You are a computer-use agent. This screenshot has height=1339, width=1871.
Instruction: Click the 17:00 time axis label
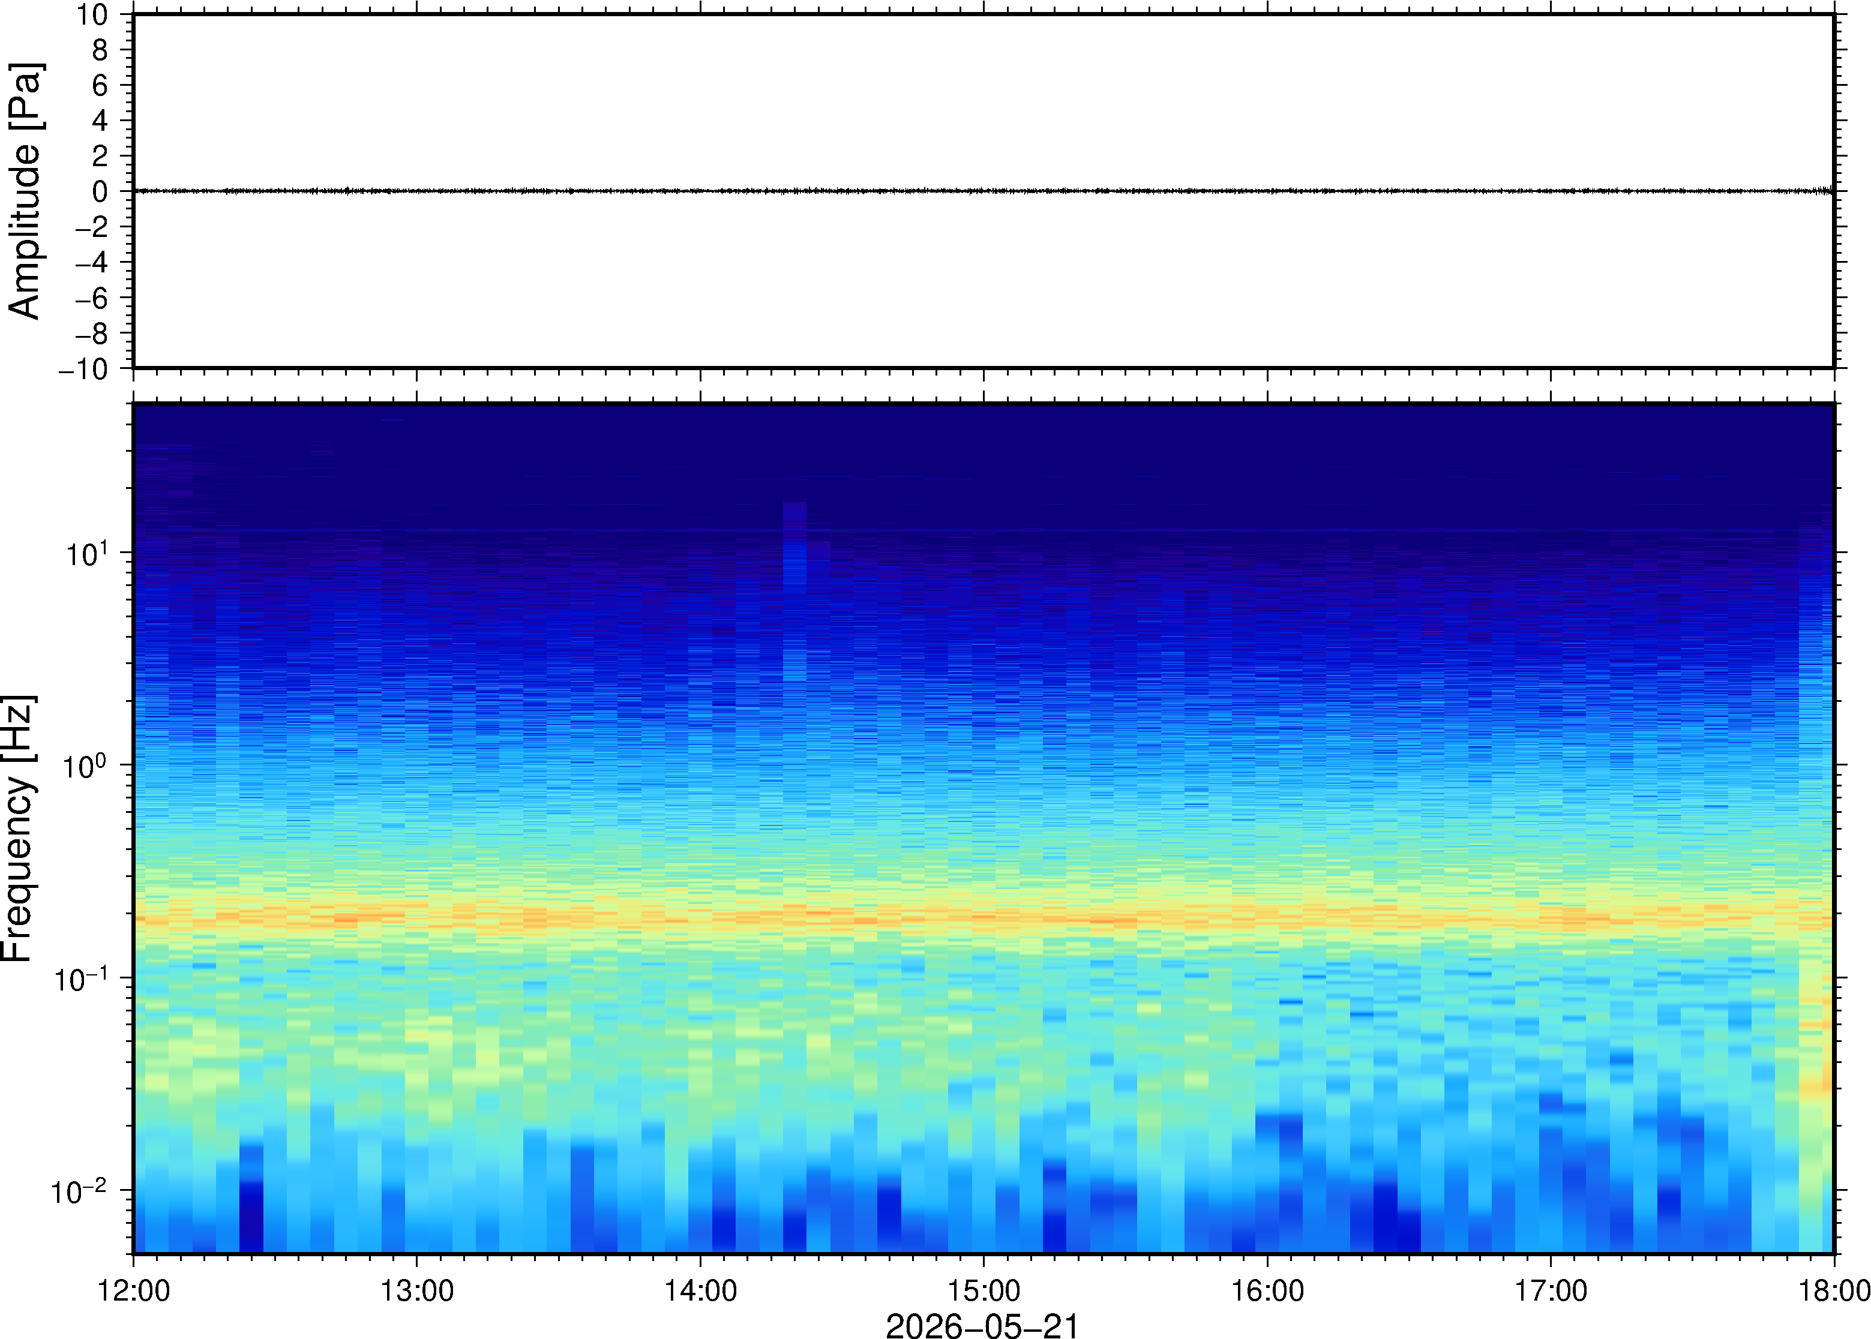click(x=1550, y=1290)
